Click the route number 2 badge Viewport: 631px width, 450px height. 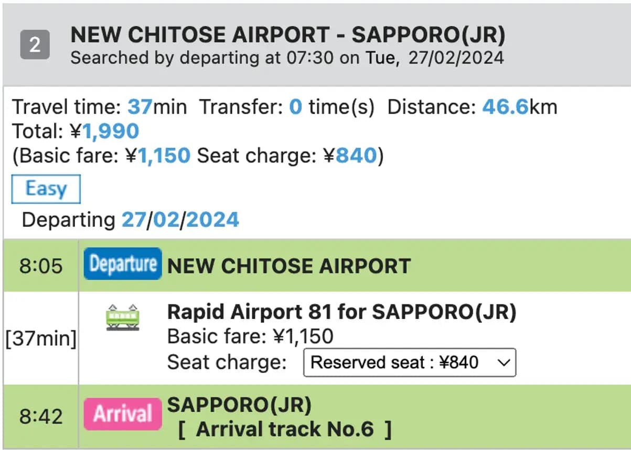click(x=35, y=45)
